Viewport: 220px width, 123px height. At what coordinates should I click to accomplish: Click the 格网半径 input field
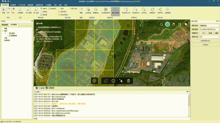209,37
